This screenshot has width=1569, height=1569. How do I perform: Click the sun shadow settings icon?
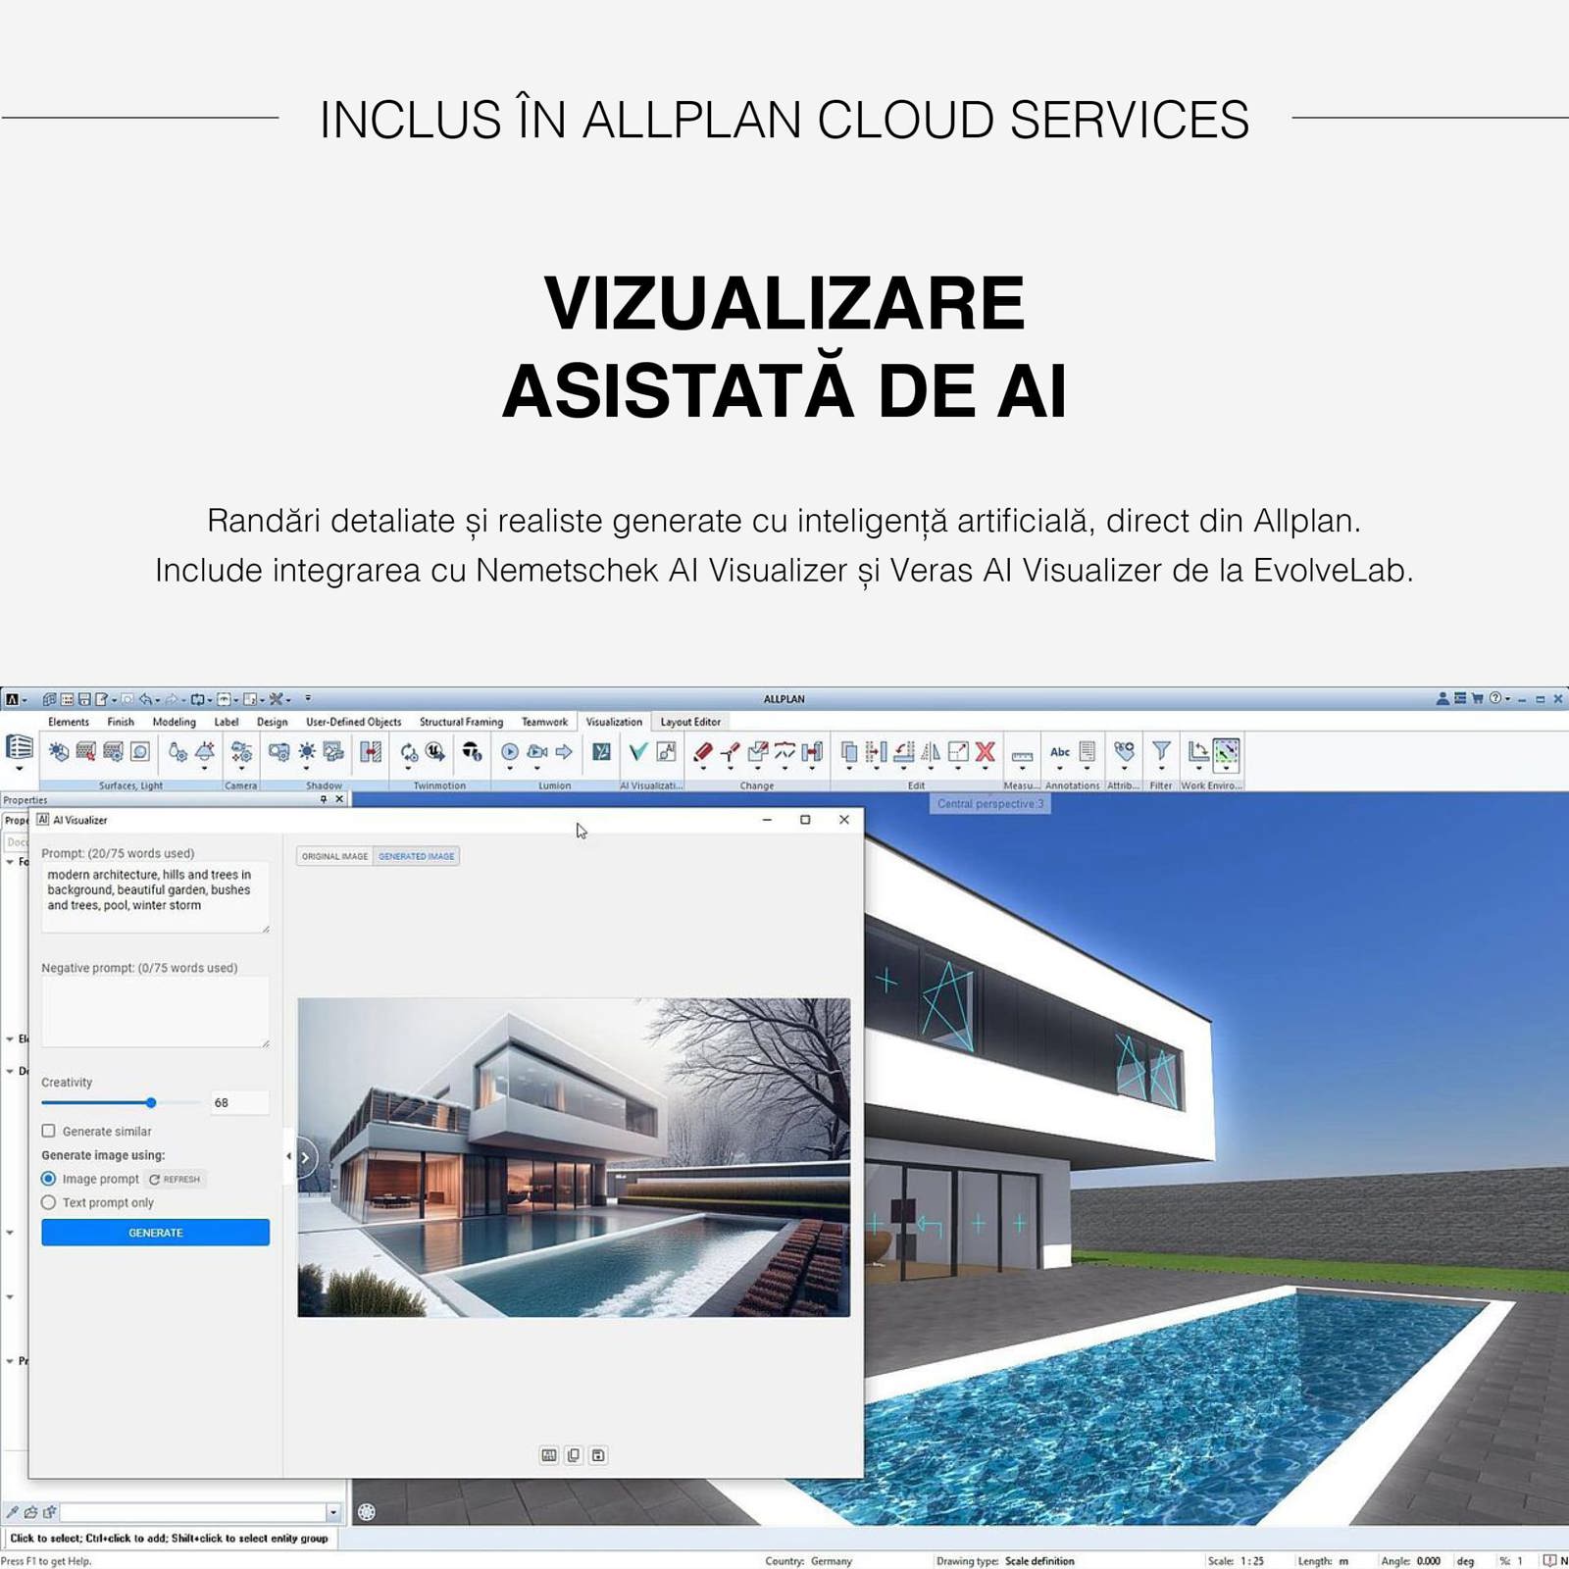tap(307, 752)
